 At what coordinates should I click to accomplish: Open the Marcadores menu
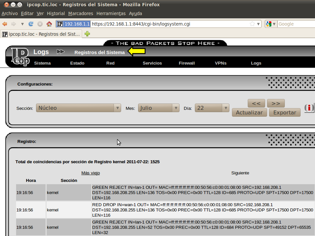[81, 13]
